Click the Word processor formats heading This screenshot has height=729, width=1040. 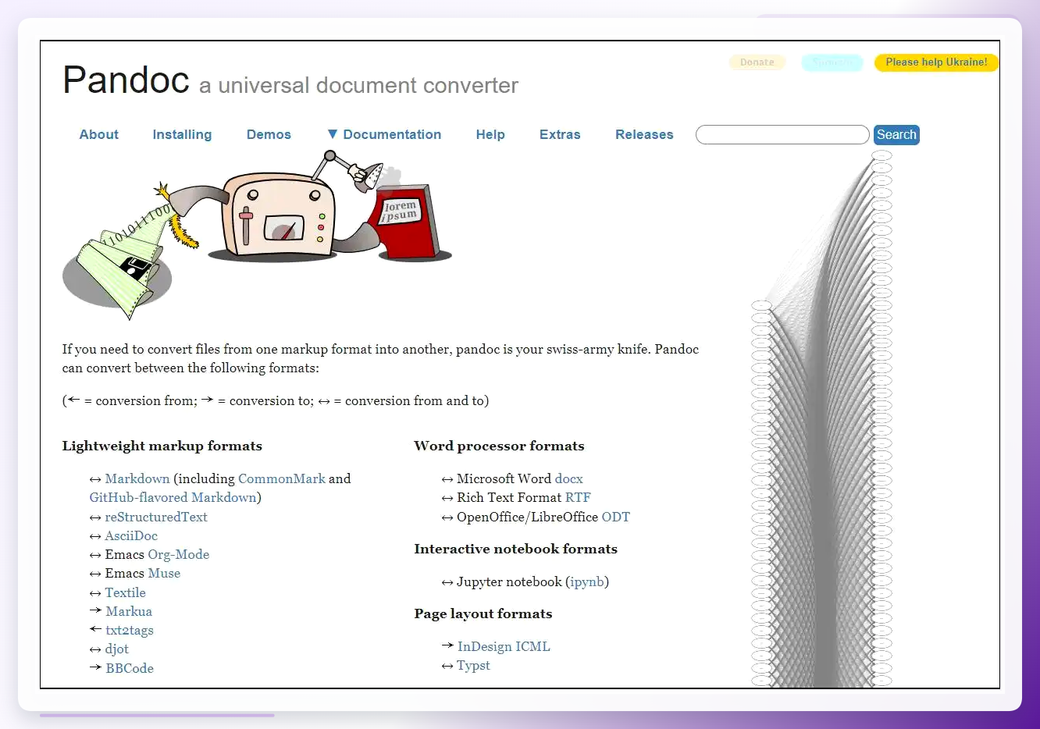coord(499,446)
